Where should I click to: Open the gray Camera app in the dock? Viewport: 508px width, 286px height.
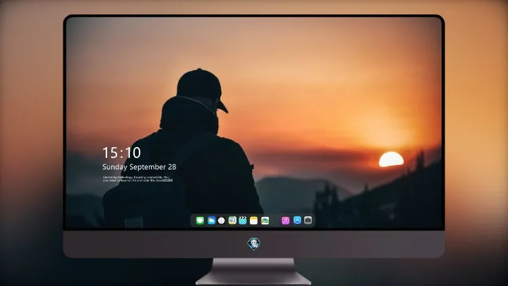coord(308,220)
